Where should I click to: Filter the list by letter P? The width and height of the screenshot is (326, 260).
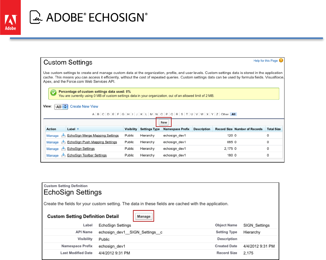coord(167,114)
